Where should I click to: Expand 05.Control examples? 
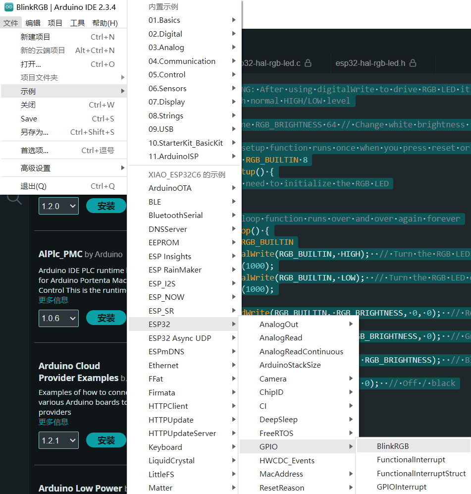tap(185, 75)
